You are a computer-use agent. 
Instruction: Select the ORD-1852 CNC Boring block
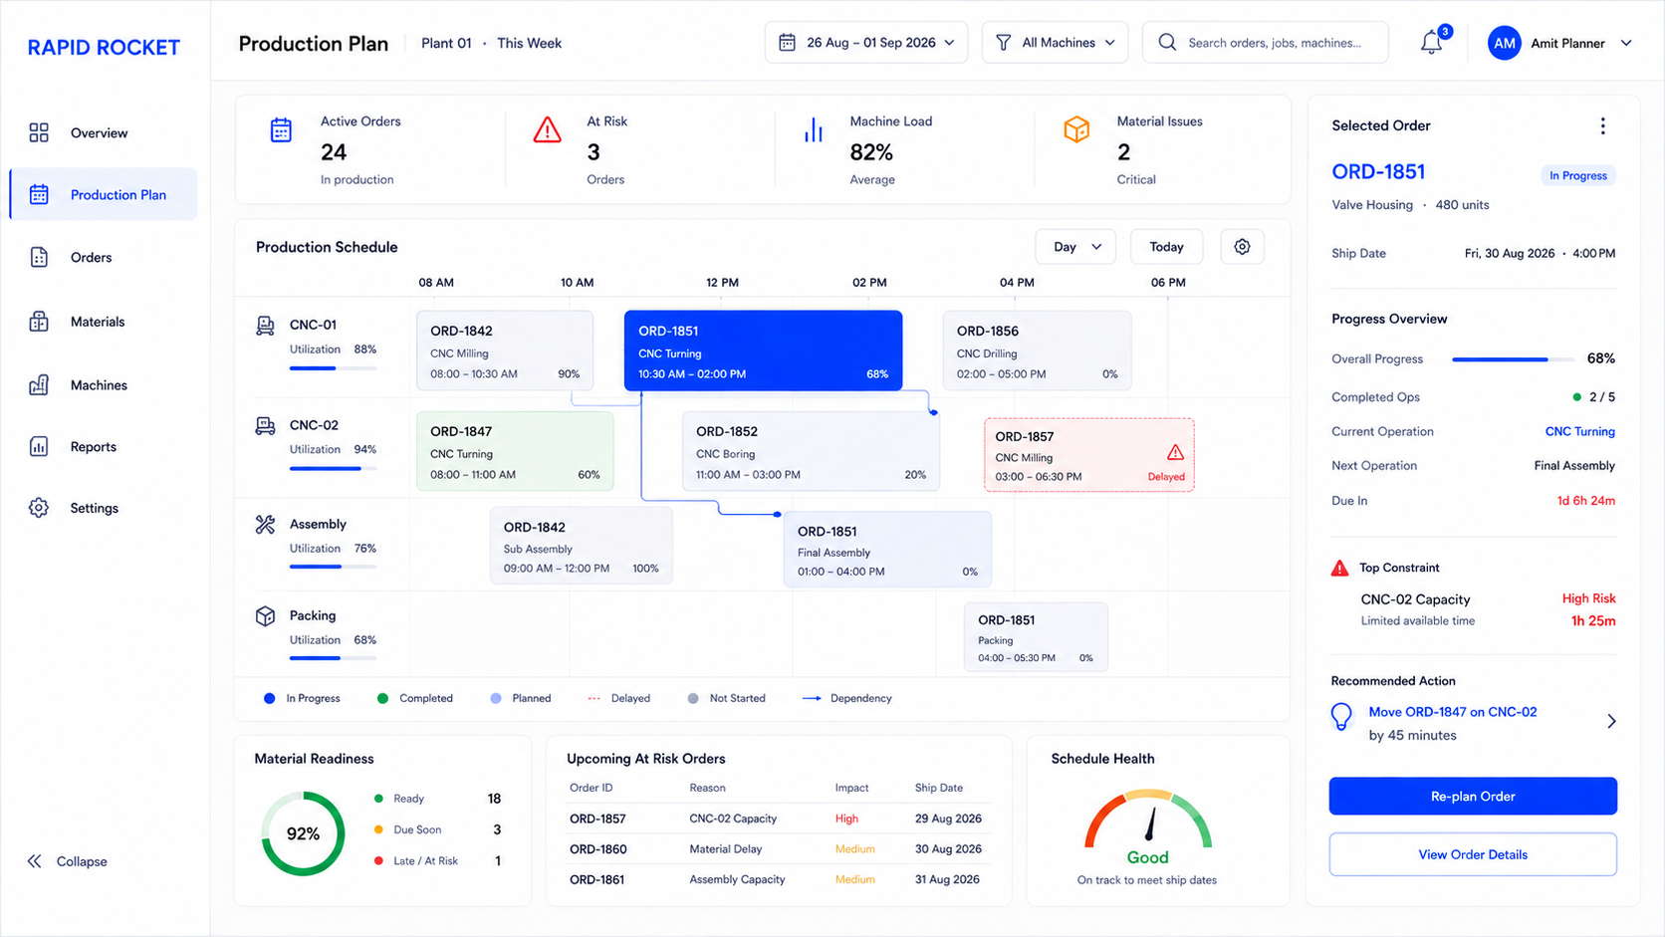pyautogui.click(x=811, y=451)
